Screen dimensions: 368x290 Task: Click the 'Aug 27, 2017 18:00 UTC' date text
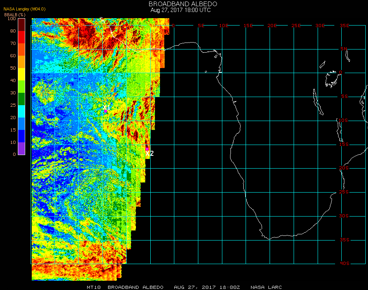pos(181,10)
